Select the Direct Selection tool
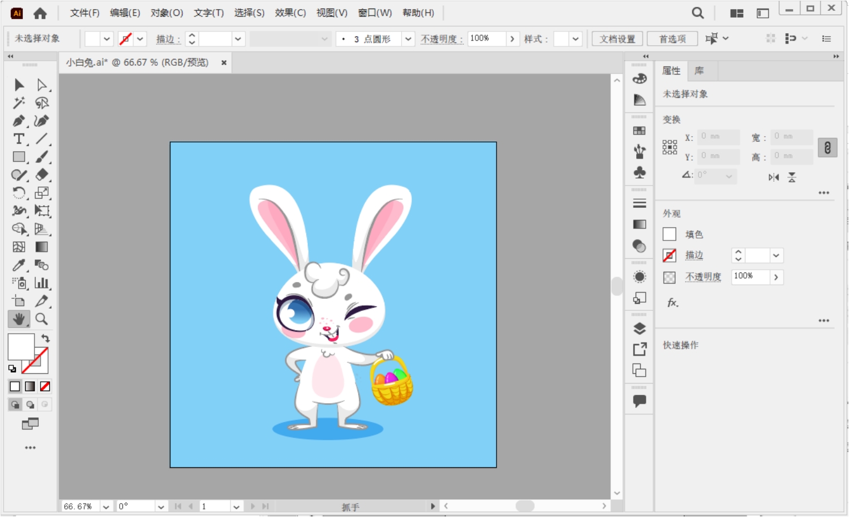849x517 pixels. coord(41,85)
